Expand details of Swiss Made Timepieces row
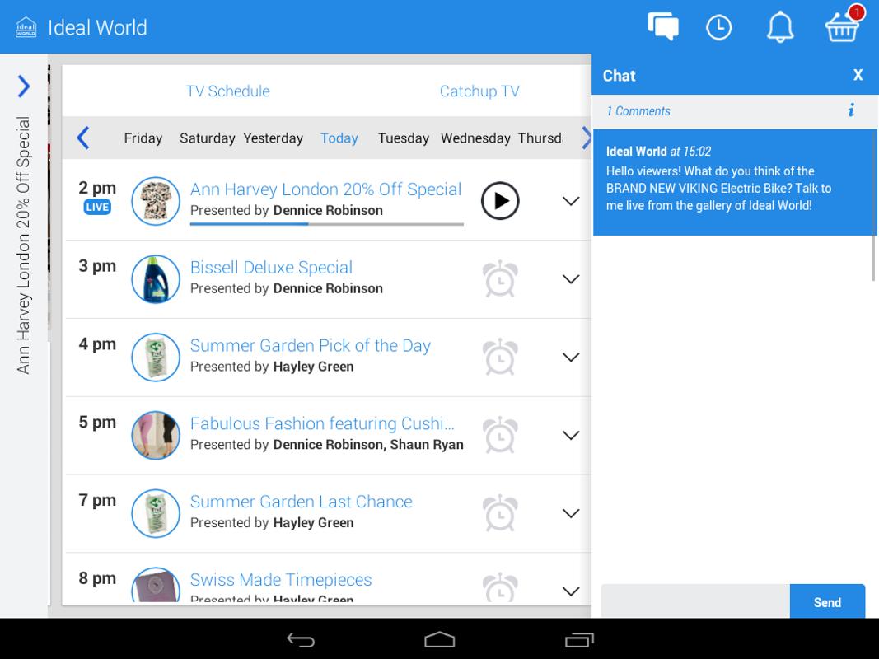The width and height of the screenshot is (879, 659). pos(571,591)
